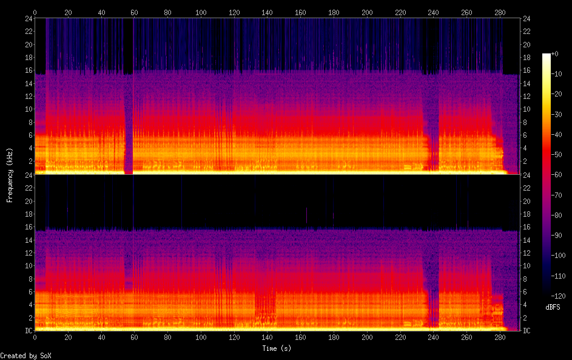Pick the white top of the color scale
Viewport: 572px width, 360px height.
click(547, 56)
